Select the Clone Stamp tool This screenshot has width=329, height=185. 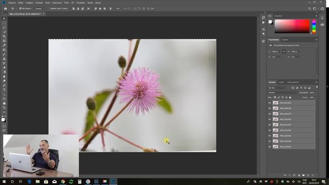click(4, 59)
